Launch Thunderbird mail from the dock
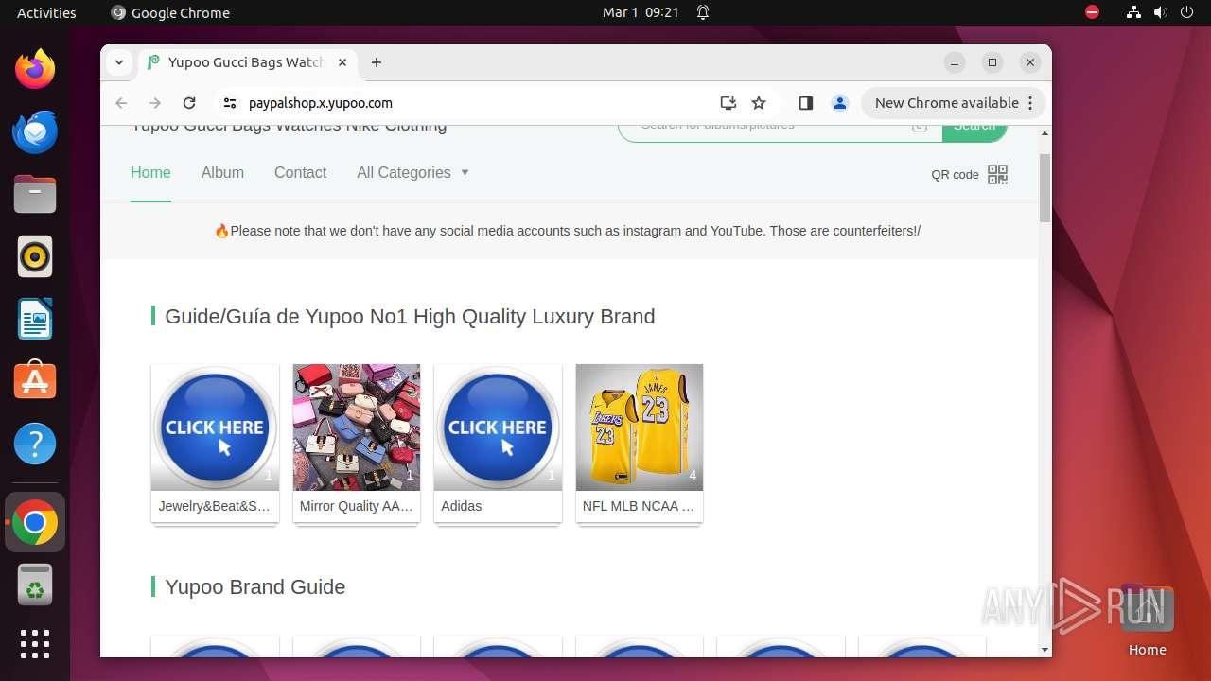The width and height of the screenshot is (1211, 681). [x=35, y=131]
